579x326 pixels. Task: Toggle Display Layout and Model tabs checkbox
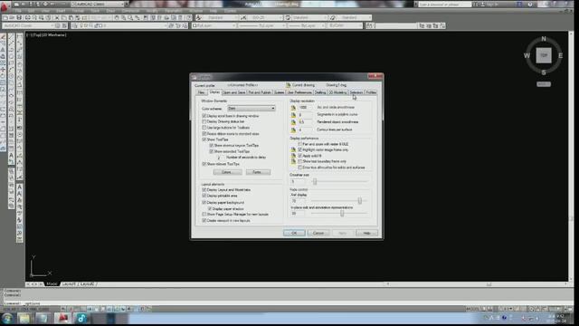(x=204, y=189)
